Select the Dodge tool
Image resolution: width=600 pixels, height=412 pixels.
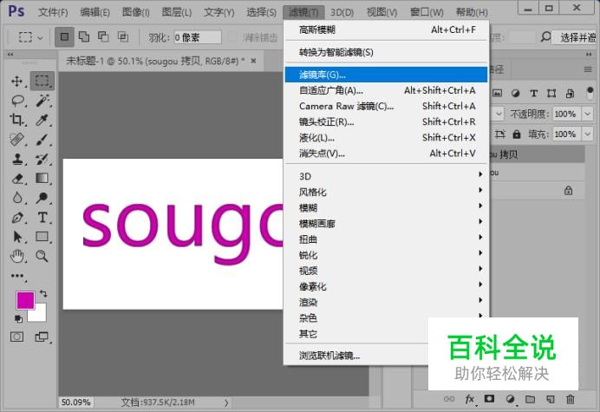pos(42,198)
